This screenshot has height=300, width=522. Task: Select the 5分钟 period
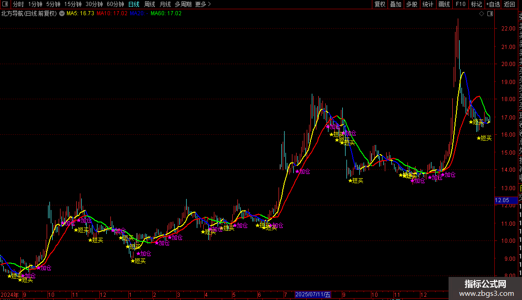tap(53, 4)
